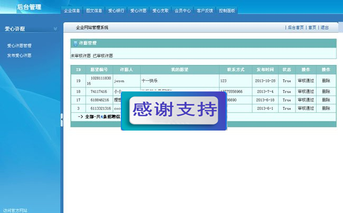Click the 许愿管理 panel icon
Image resolution: width=343 pixels, height=213 pixels.
click(75, 43)
